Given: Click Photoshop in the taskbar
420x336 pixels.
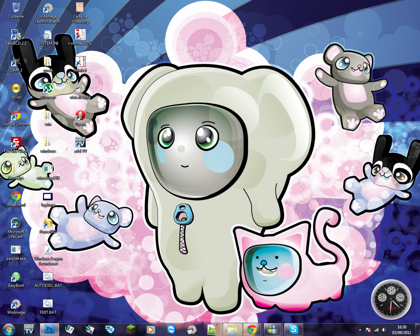Looking at the screenshot, I should [50, 329].
